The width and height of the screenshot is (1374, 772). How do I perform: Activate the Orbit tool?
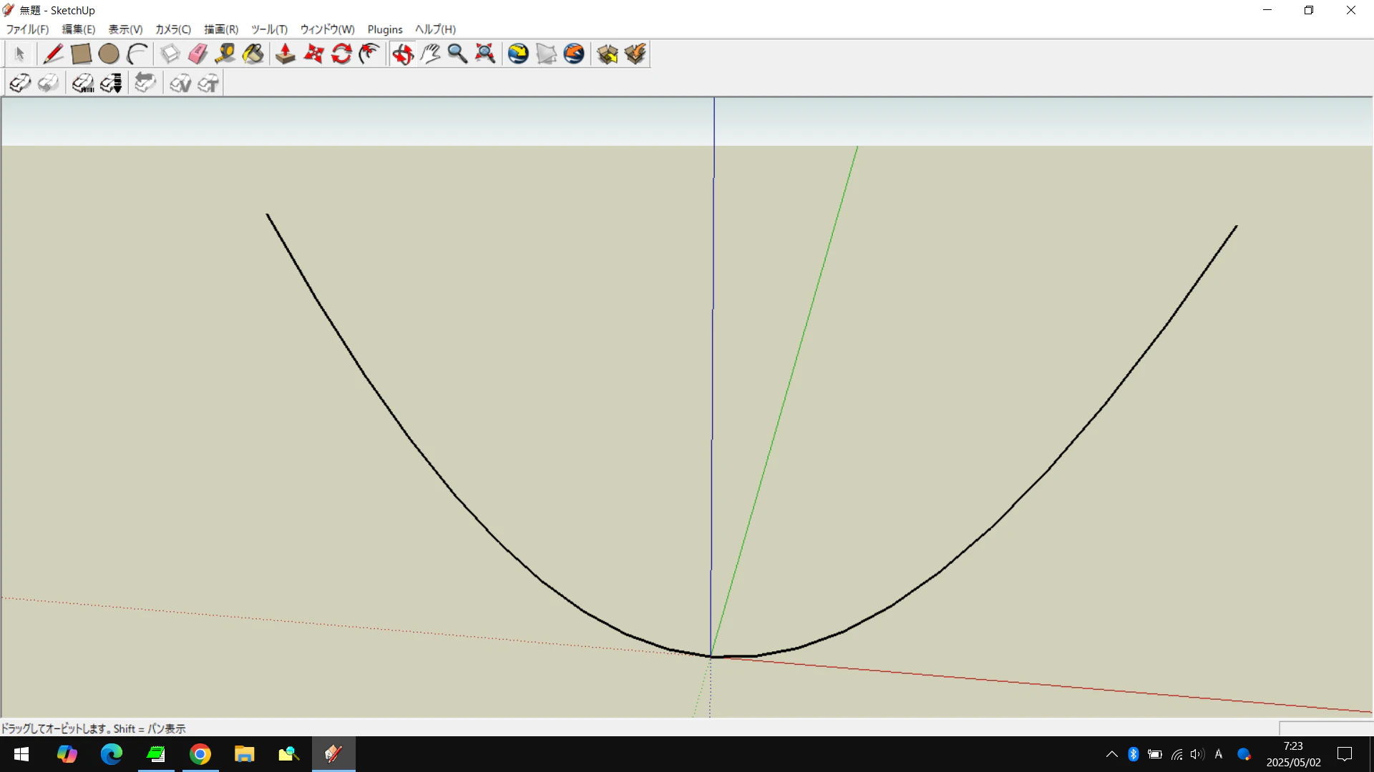402,54
